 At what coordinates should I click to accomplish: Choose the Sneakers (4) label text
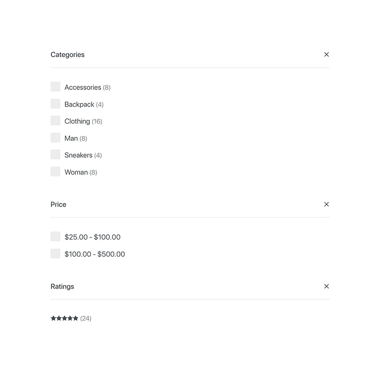point(83,155)
